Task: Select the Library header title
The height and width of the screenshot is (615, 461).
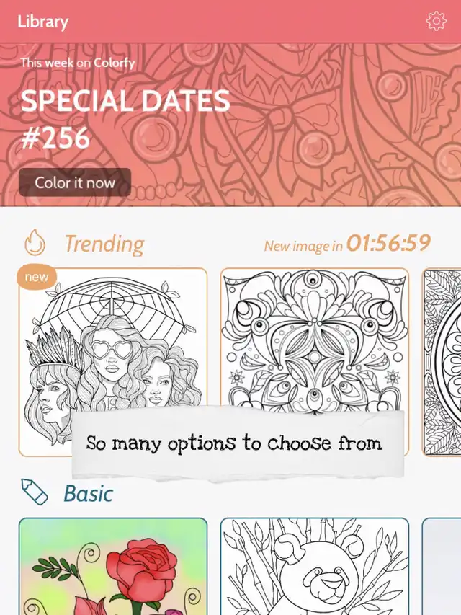Action: [42, 22]
